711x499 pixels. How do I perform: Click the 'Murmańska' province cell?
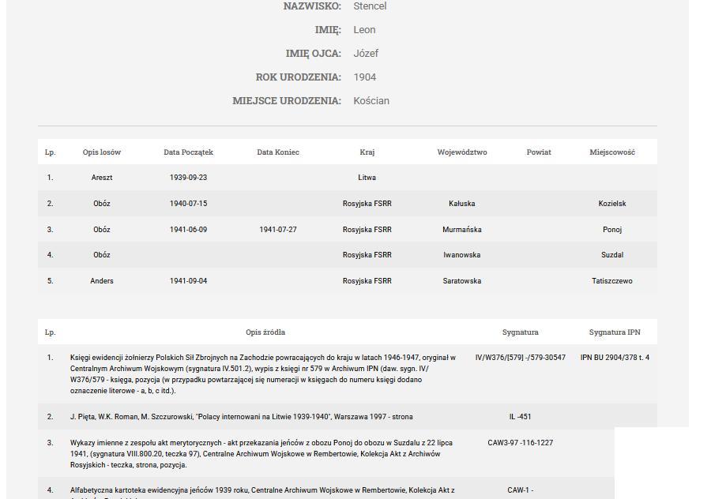tap(462, 230)
